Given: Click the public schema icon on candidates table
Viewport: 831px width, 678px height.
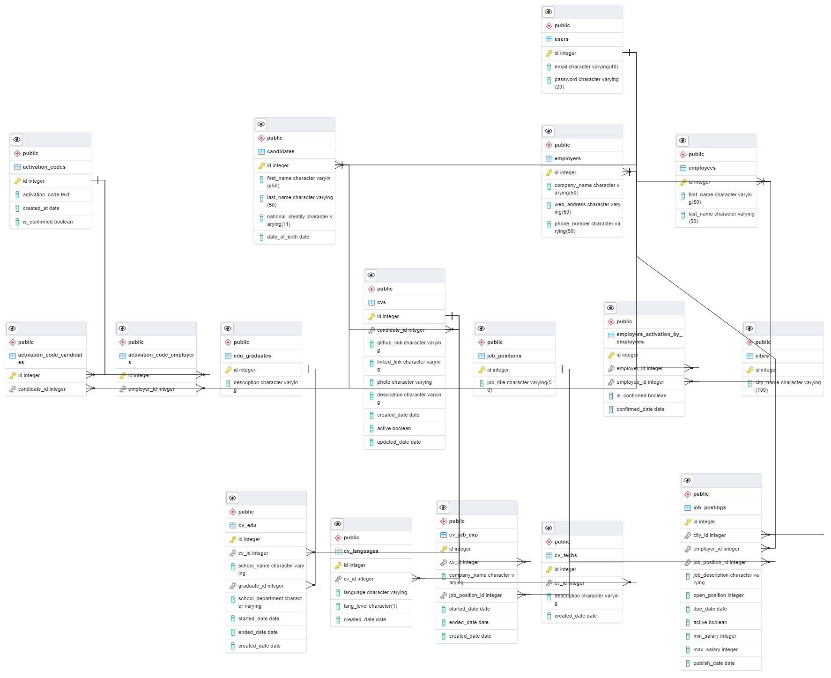Looking at the screenshot, I should (261, 138).
